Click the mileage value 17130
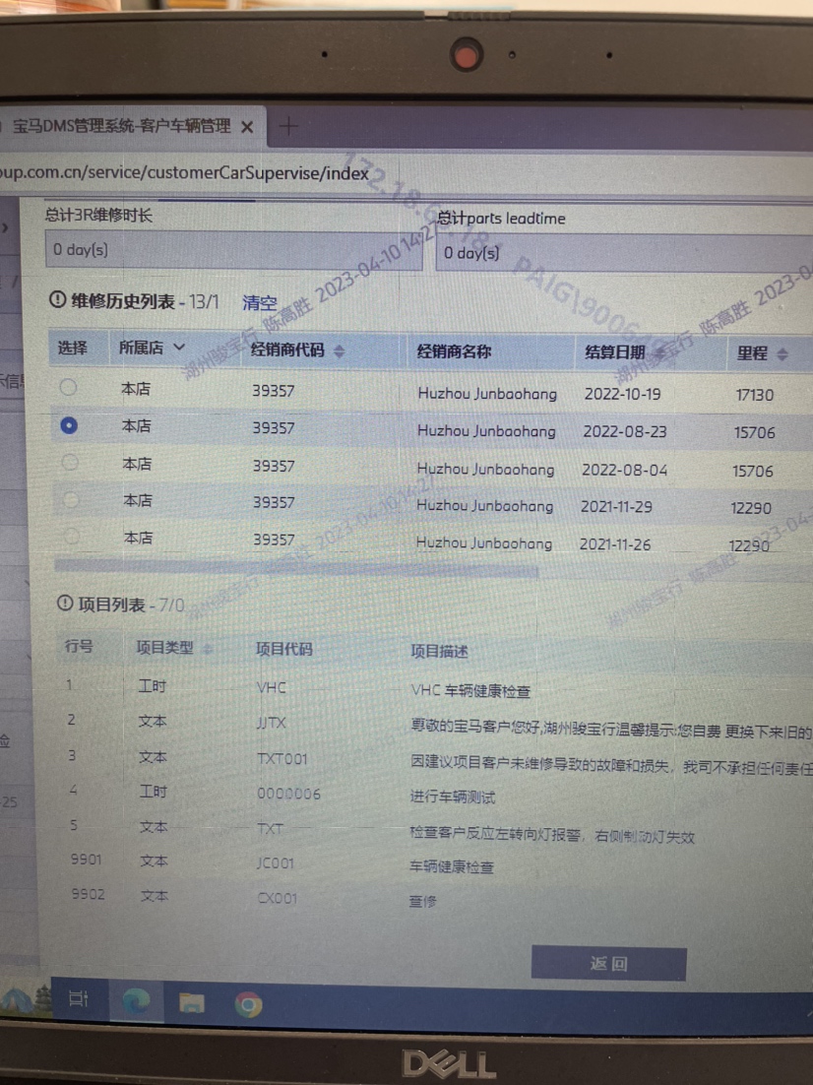Screen dimensions: 813x1085 [754, 395]
